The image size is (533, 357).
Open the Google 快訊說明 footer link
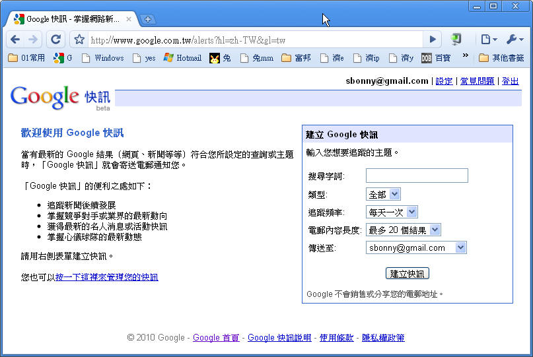(279, 338)
